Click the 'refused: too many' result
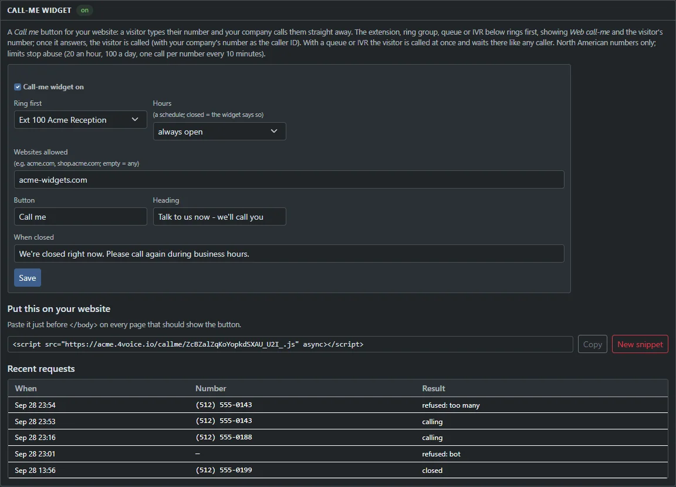Image resolution: width=676 pixels, height=487 pixels. tap(451, 405)
